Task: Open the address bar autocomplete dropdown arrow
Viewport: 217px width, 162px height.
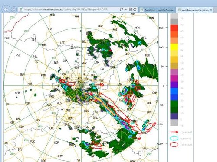Action: click(126, 10)
